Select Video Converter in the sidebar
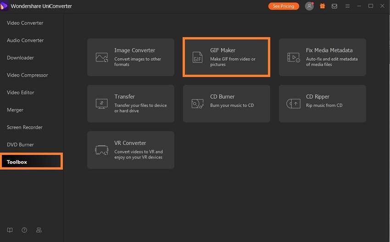The height and width of the screenshot is (242, 390). pyautogui.click(x=25, y=23)
